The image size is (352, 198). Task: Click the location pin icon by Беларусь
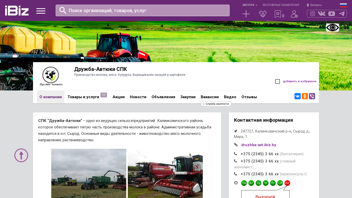tap(308, 5)
